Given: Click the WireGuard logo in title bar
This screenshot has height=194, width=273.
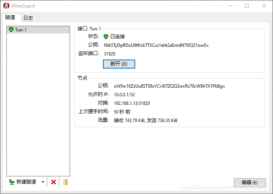Looking at the screenshot, I should 6,6.
